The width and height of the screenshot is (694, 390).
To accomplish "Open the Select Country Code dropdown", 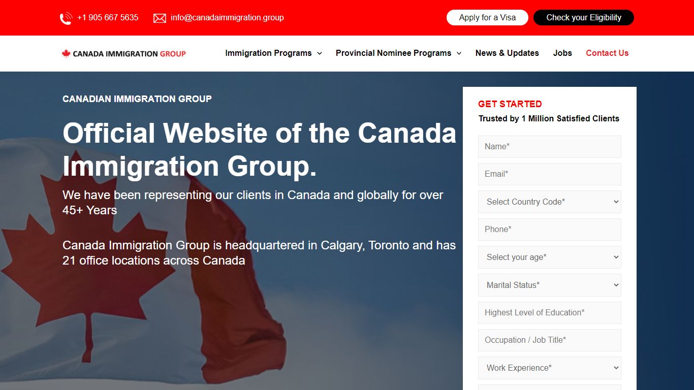I will 550,202.
